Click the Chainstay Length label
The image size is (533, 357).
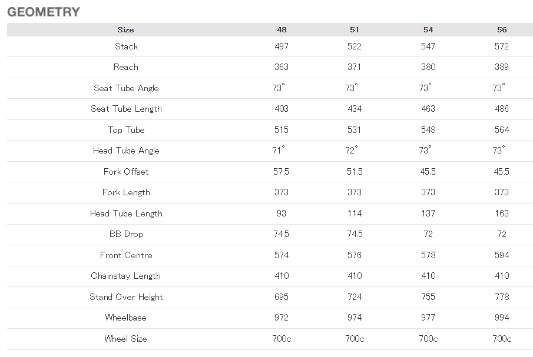pos(126,276)
